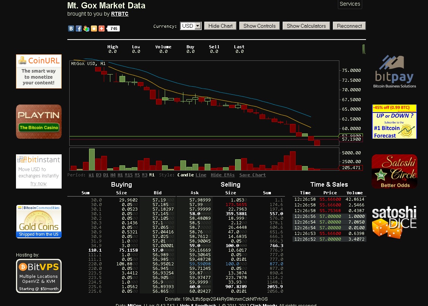428x306 pixels.
Task: Click 'try now' in bitinstant ad
Action: [38, 184]
